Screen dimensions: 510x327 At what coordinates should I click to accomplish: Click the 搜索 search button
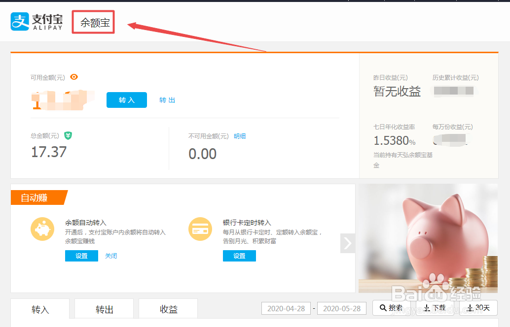(392, 308)
